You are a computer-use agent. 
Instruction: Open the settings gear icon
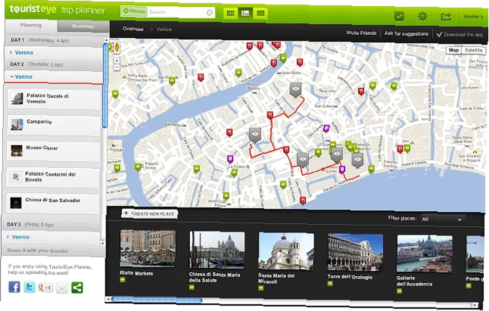[x=422, y=16]
